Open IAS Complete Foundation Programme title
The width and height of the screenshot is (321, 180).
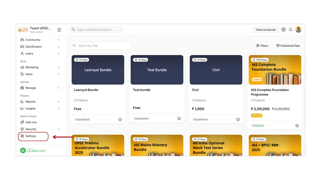[x=270, y=92]
